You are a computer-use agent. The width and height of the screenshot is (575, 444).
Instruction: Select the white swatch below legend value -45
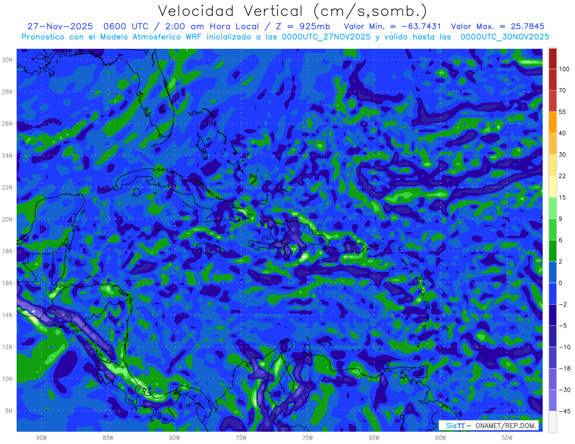(552, 421)
